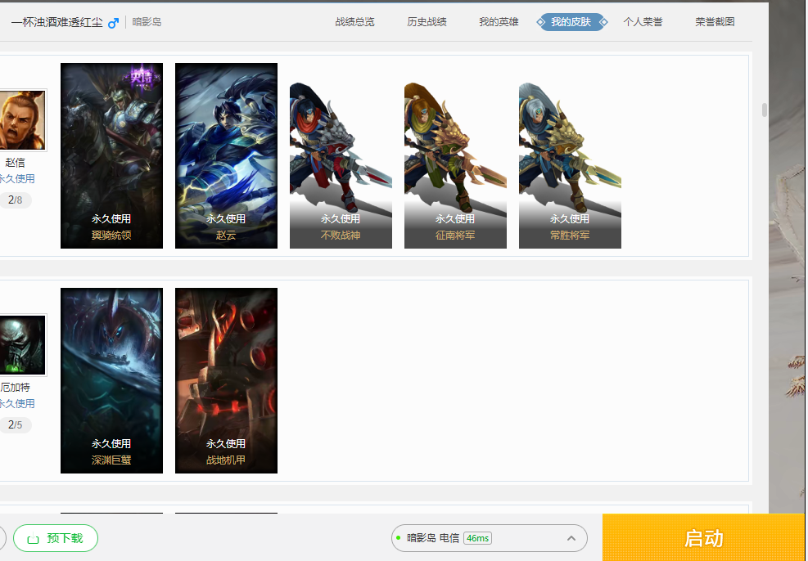Screen dimensions: 808x561
Task: Expand the 暗影岛 电信 server selector
Action: [571, 538]
